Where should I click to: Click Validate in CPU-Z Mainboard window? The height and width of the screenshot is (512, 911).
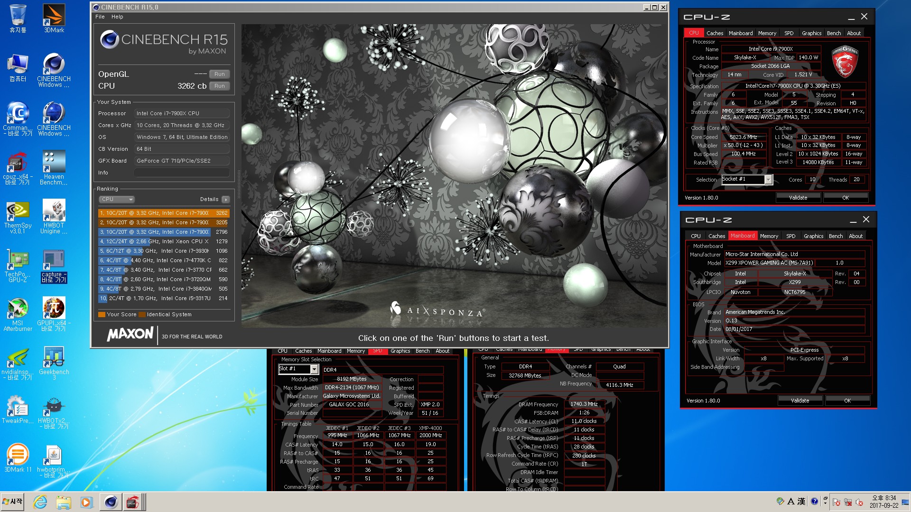tap(799, 401)
